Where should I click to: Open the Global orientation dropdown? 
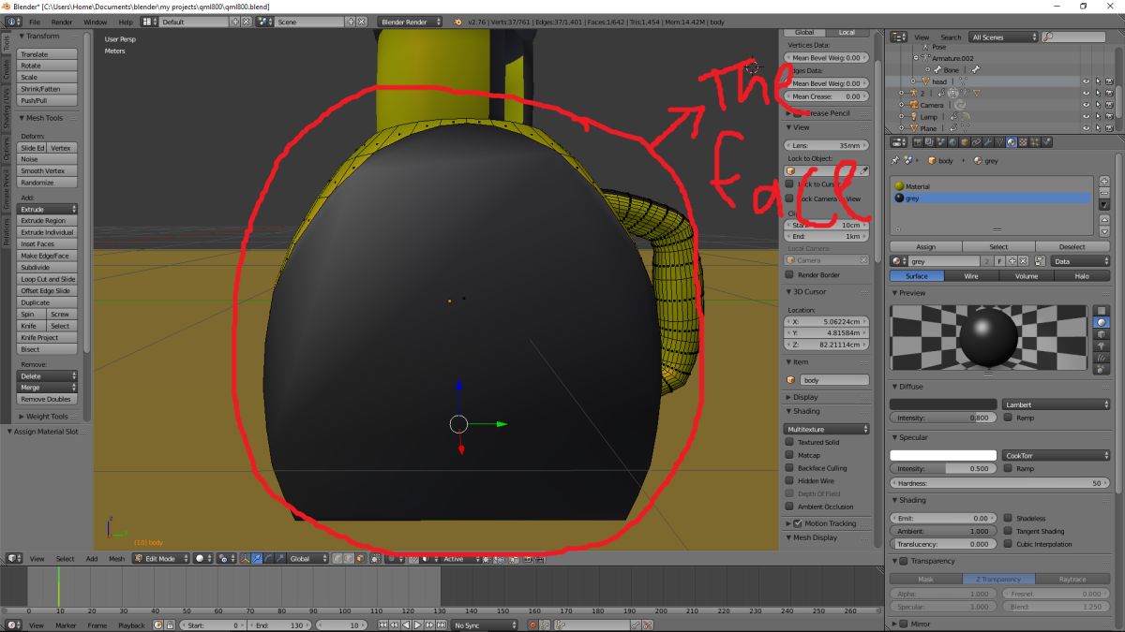pos(307,558)
